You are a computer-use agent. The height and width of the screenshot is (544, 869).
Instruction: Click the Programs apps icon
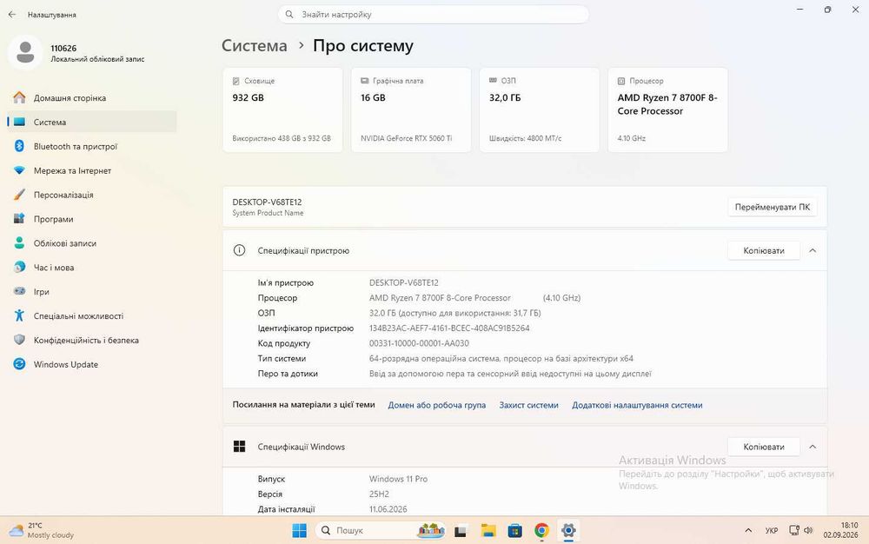point(19,219)
